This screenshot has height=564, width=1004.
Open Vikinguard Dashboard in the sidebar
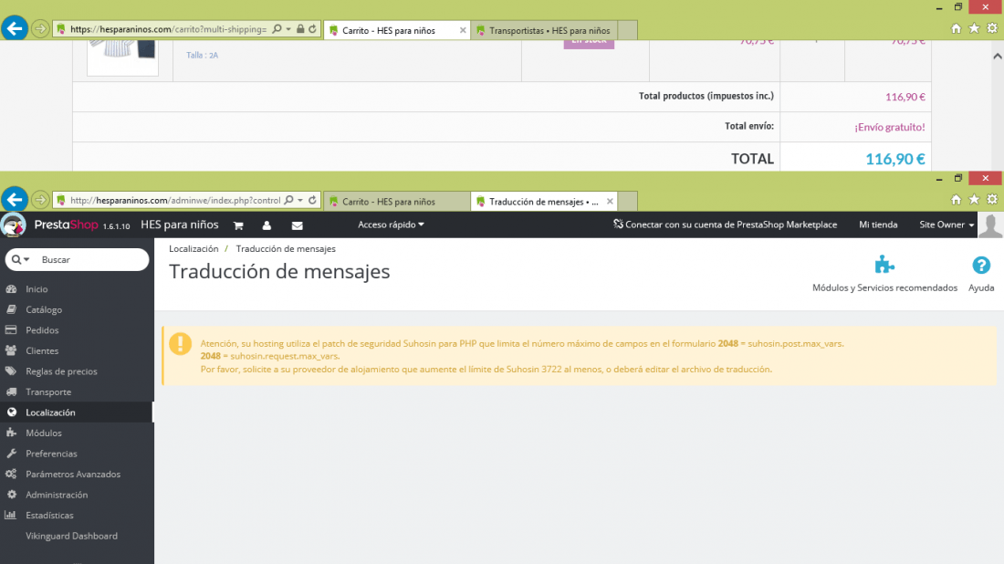click(77, 536)
